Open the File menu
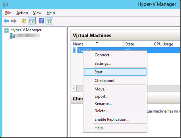 tap(8, 13)
